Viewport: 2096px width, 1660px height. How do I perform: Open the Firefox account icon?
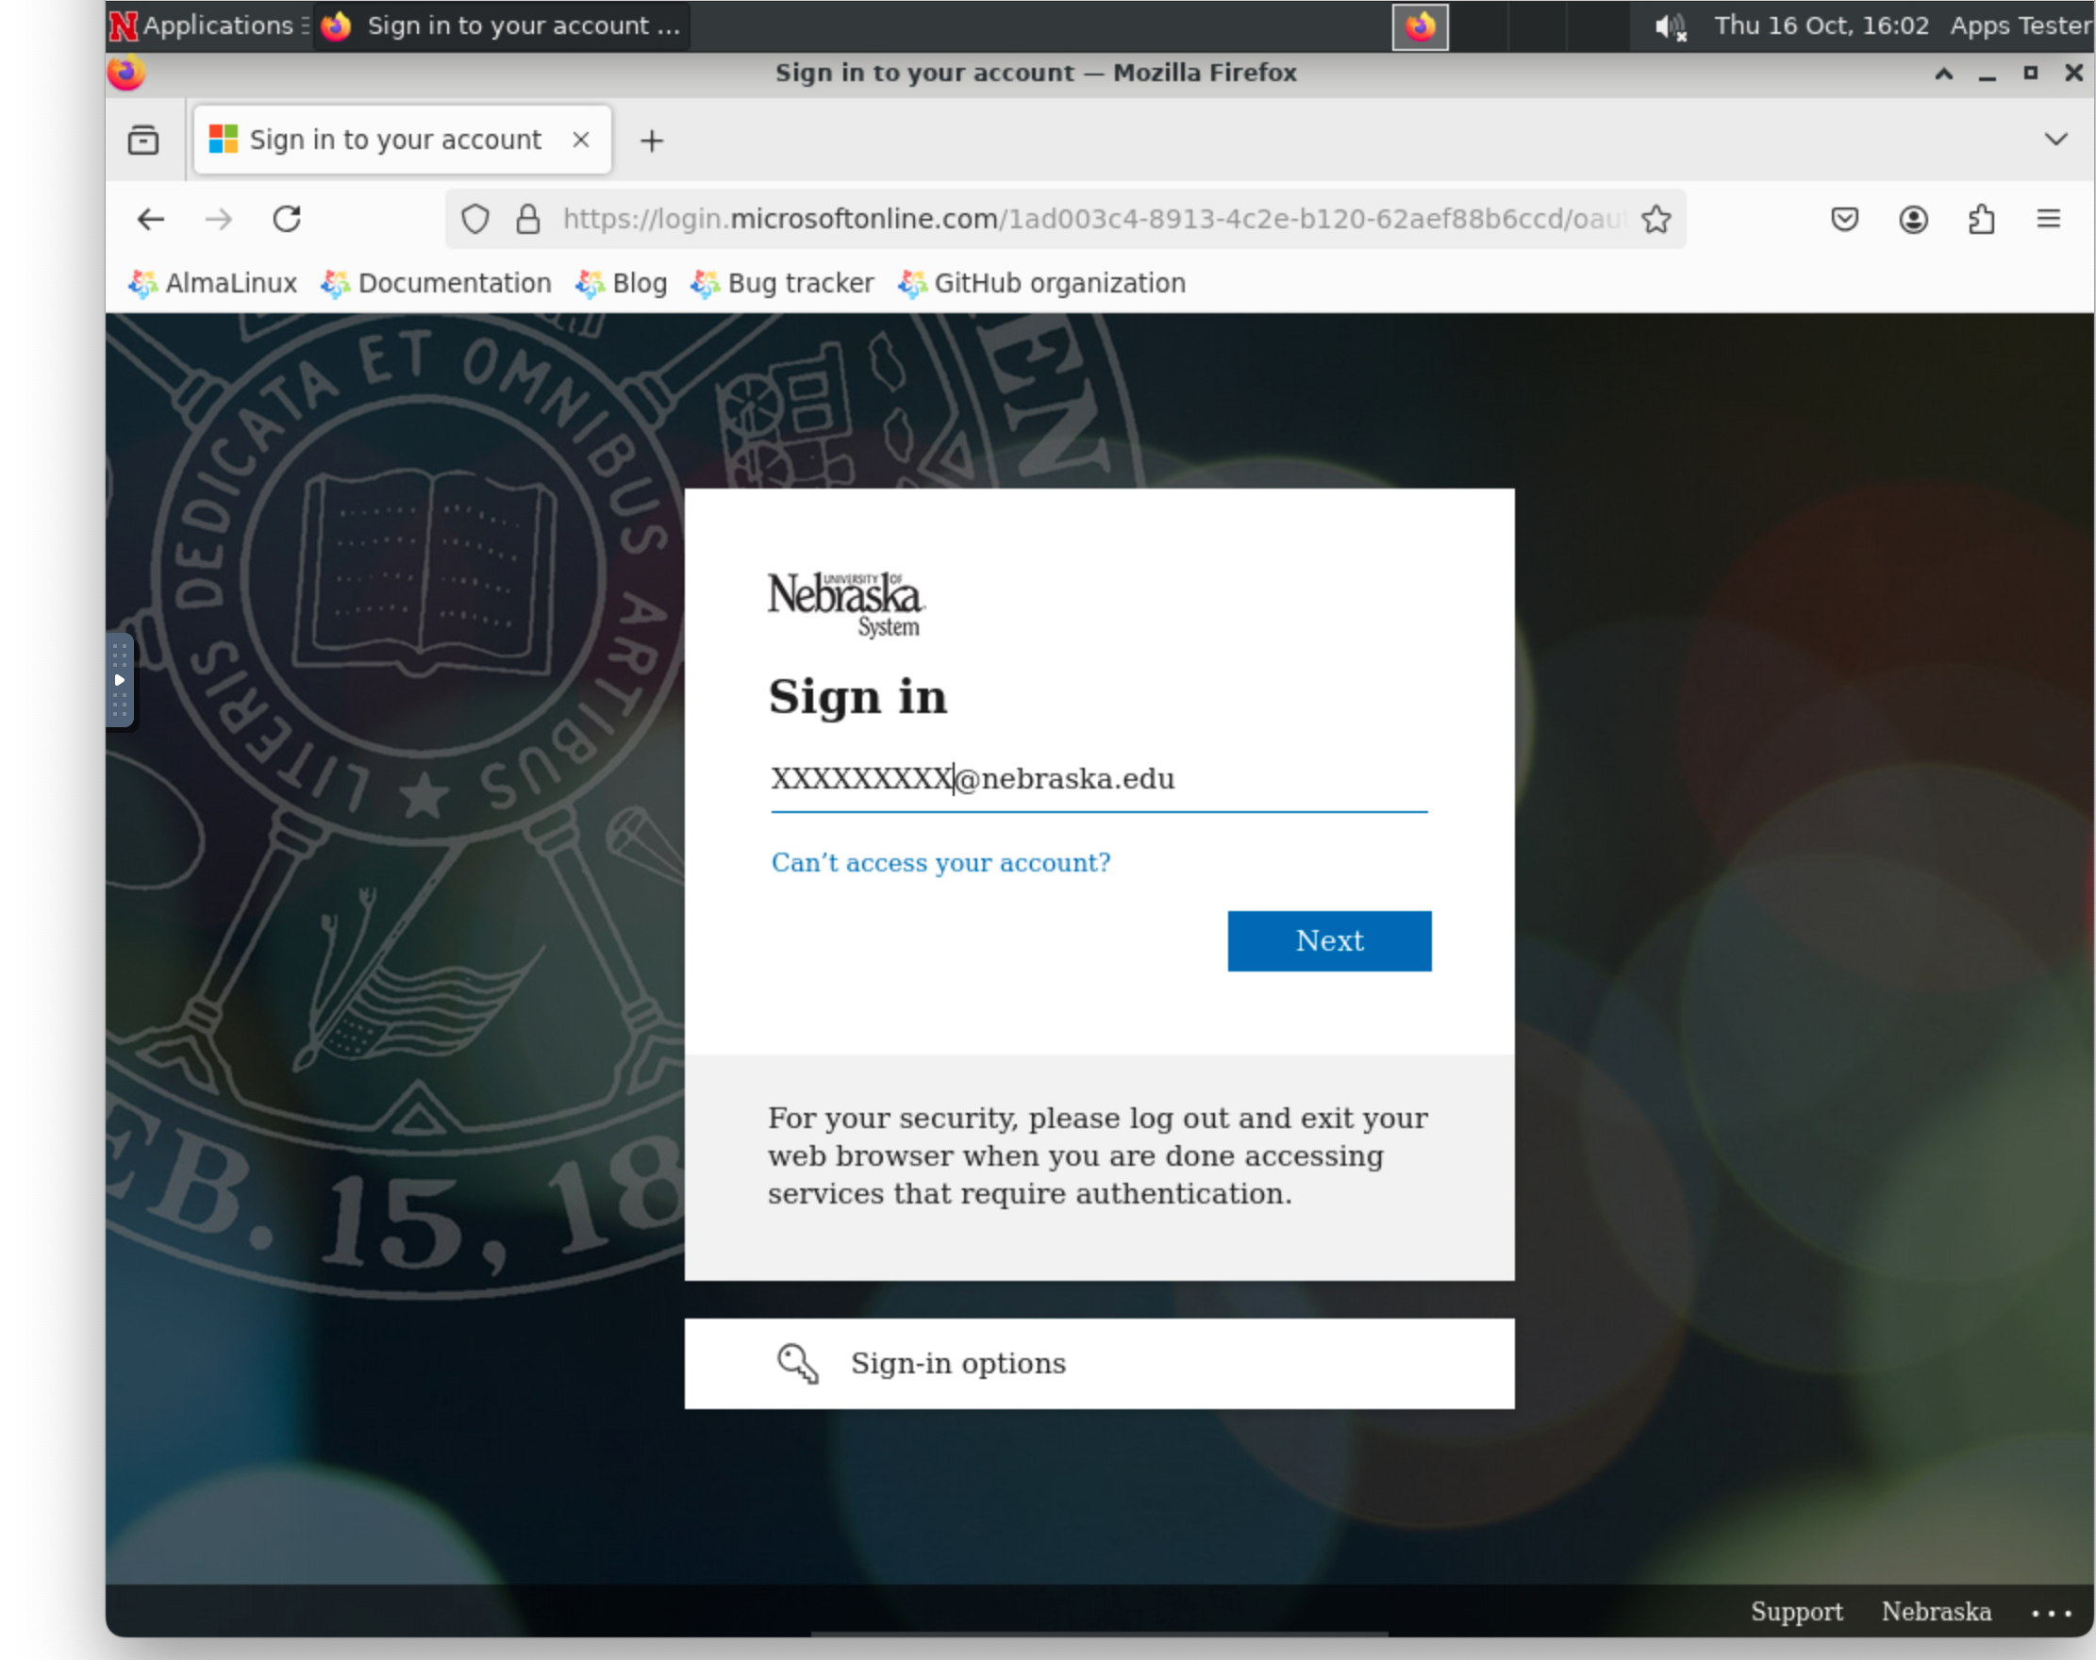point(1913,219)
